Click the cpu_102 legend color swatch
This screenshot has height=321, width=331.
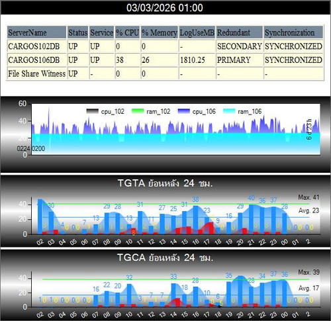(93, 111)
